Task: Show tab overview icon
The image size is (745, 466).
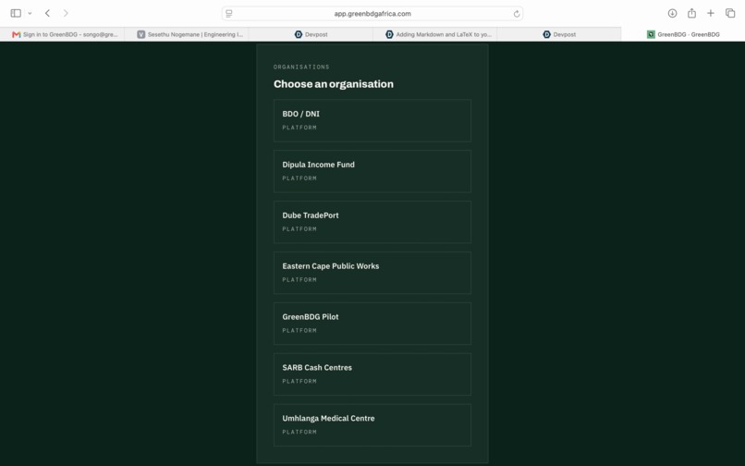Action: 730,13
